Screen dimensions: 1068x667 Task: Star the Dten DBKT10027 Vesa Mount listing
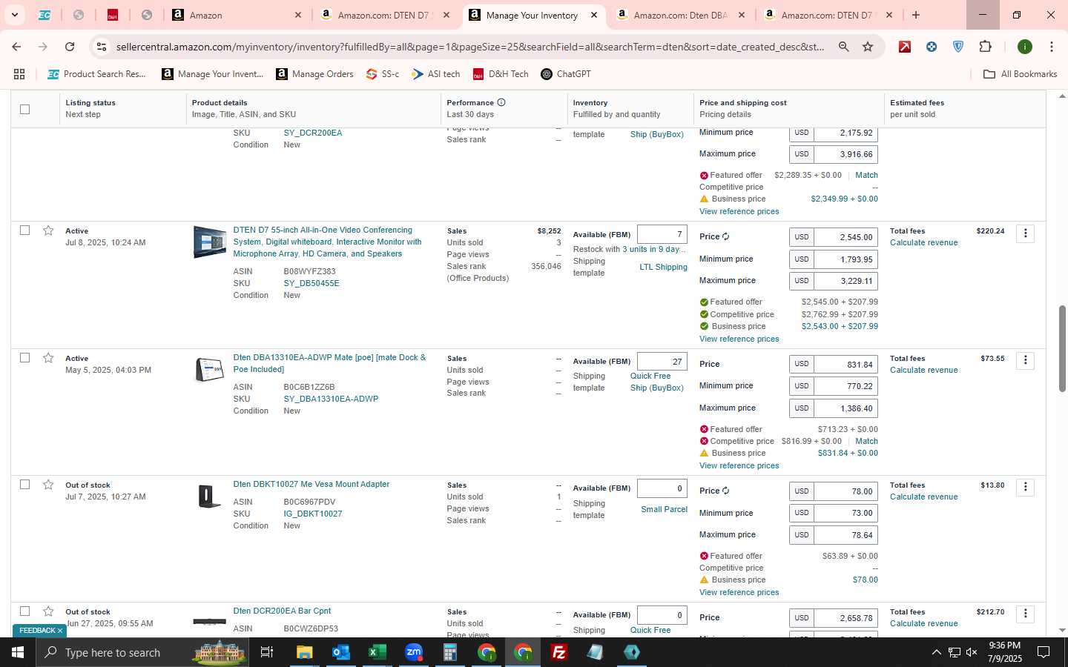click(x=48, y=485)
